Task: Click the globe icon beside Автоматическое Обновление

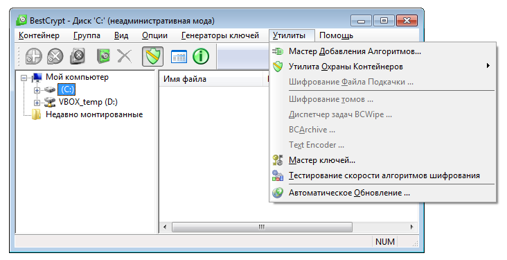Action: tap(278, 193)
